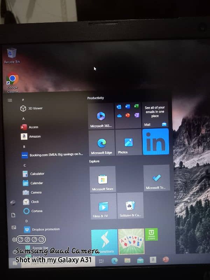This screenshot has width=210, height=280.
Task: Open the user account icon in sidebar
Action: click(13, 203)
